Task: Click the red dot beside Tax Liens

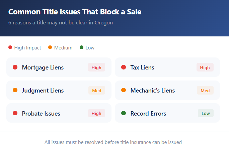Action: 124,67
